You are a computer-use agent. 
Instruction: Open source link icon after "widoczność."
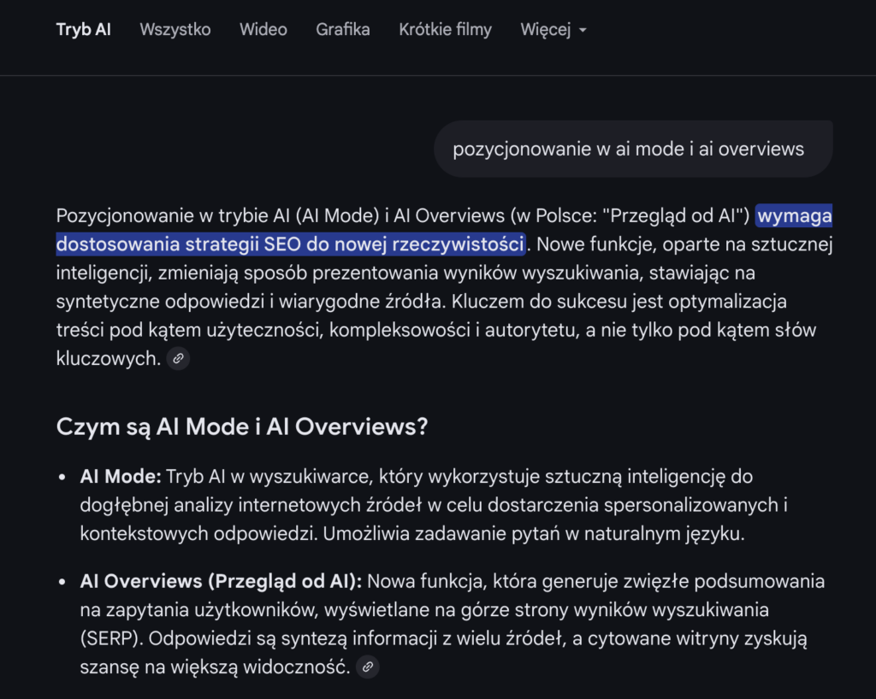coord(367,667)
